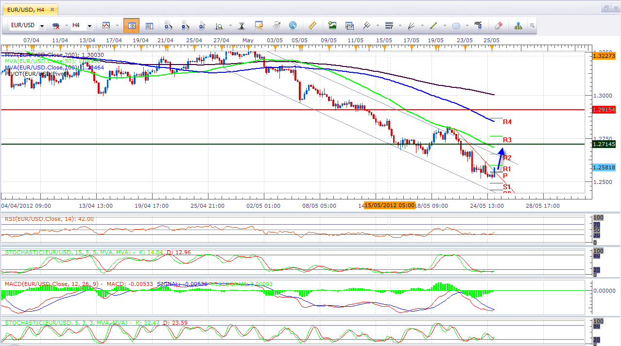
Task: Click the blue MVA 100 indicator label
Action: tap(54, 67)
